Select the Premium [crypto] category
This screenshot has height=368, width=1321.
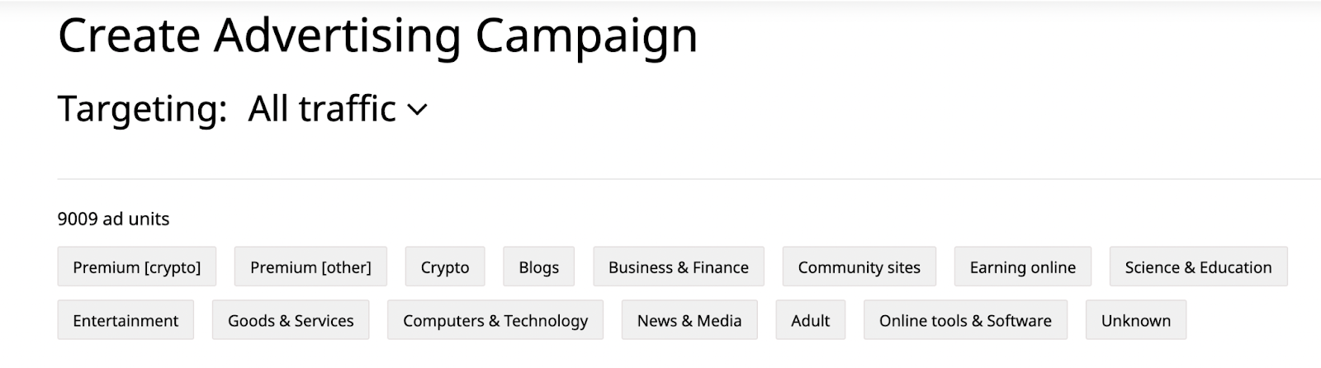pos(137,267)
